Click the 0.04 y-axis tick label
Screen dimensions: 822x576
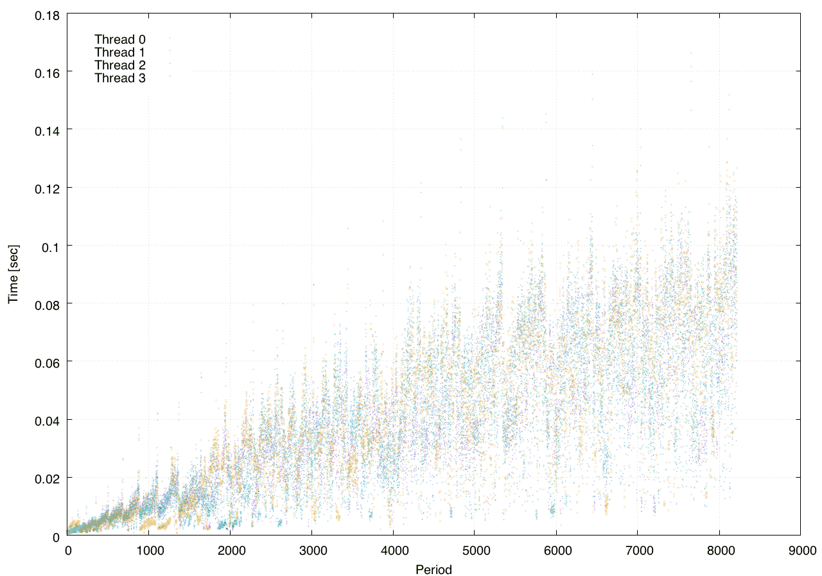click(x=48, y=420)
